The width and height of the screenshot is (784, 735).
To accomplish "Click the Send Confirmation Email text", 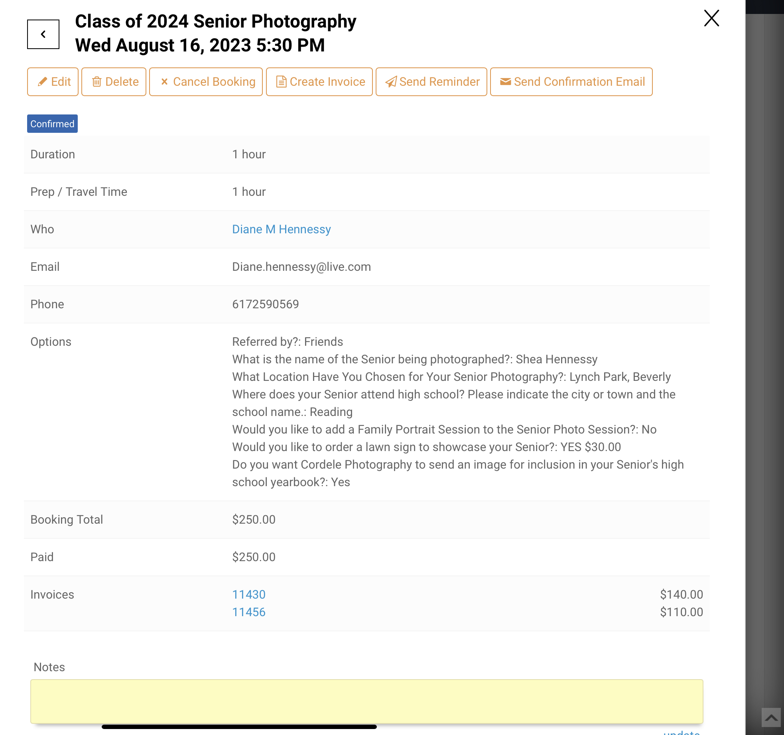I will (579, 82).
